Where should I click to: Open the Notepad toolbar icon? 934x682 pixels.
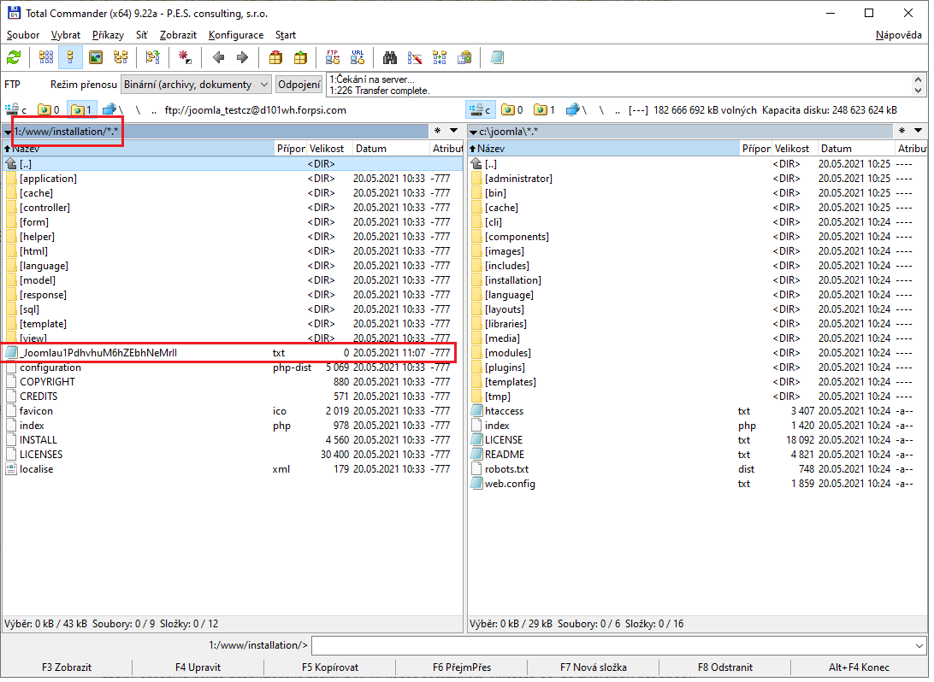point(497,58)
